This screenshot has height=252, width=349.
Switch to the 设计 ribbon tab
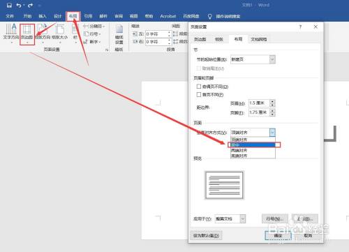click(57, 16)
